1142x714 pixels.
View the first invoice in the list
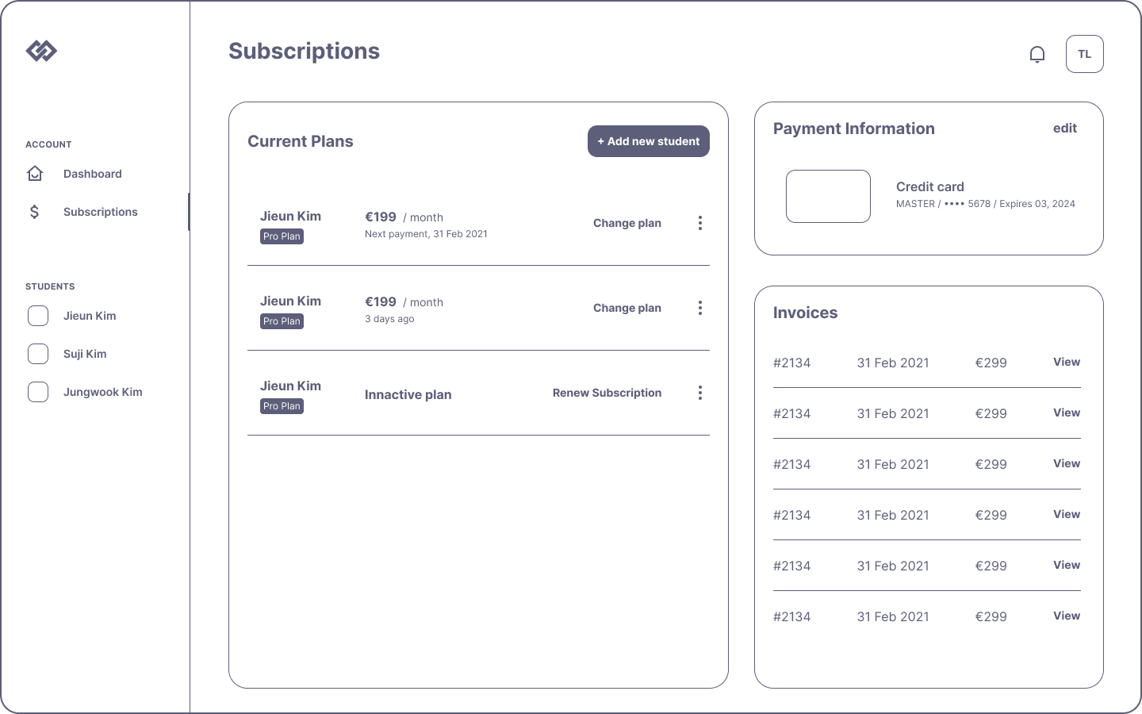click(x=1066, y=362)
